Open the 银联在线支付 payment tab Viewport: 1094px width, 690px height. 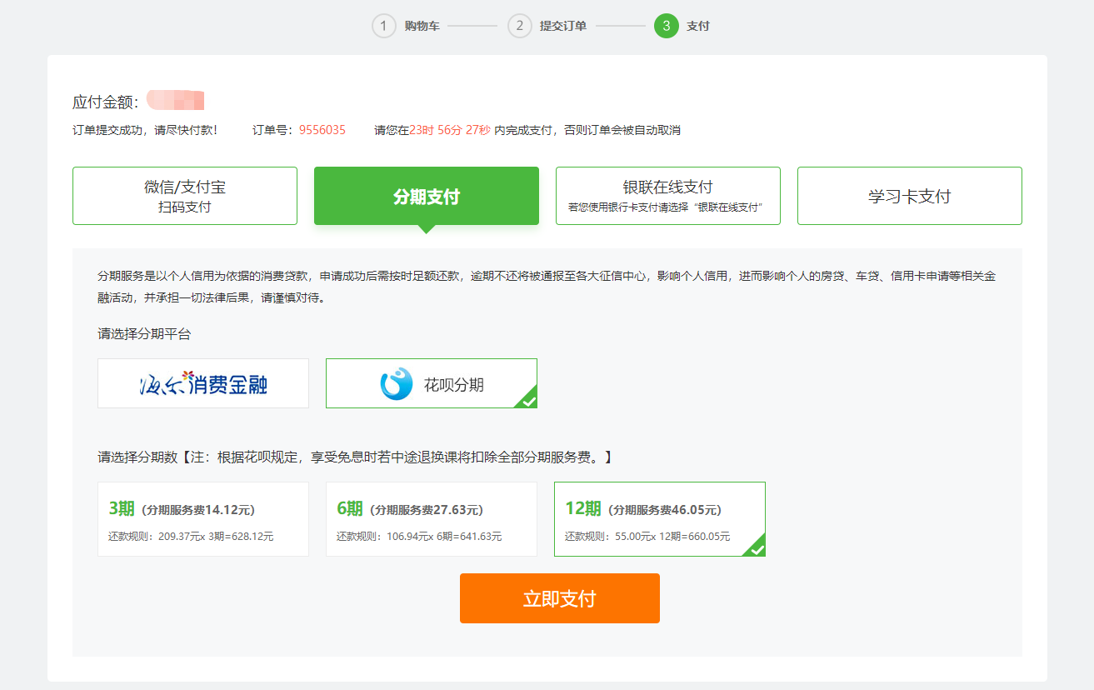coord(667,196)
